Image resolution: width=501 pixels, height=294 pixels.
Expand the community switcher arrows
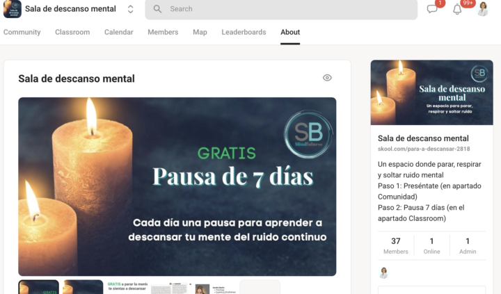[x=130, y=9]
